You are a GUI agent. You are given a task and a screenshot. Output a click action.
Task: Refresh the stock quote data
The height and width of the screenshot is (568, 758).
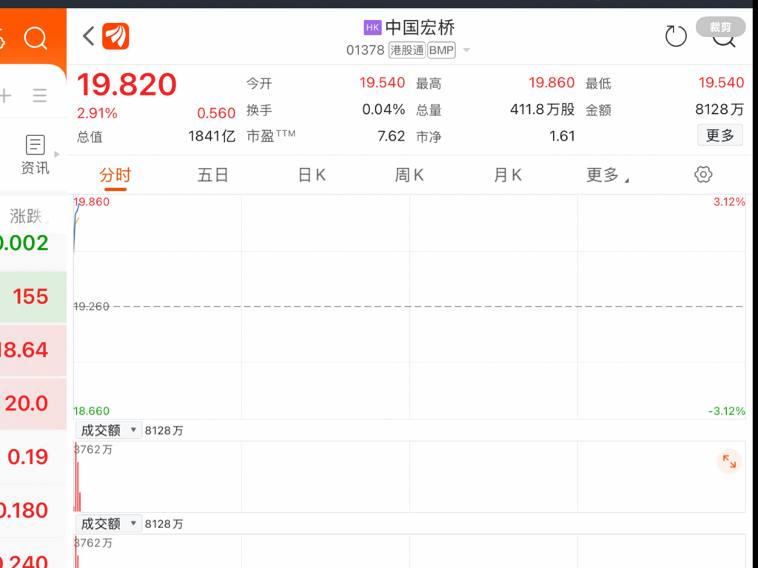[675, 36]
